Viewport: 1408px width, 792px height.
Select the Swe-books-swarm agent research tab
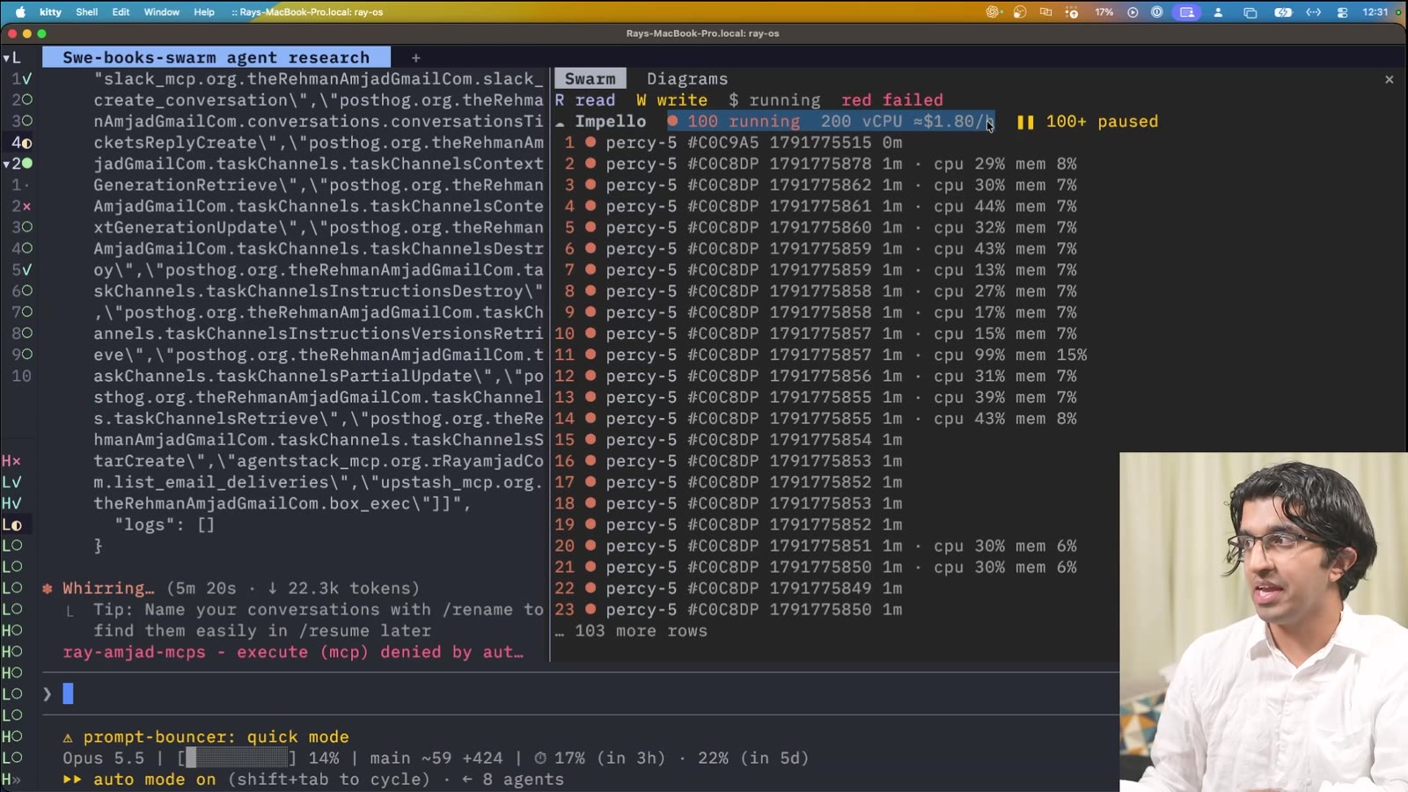click(216, 57)
